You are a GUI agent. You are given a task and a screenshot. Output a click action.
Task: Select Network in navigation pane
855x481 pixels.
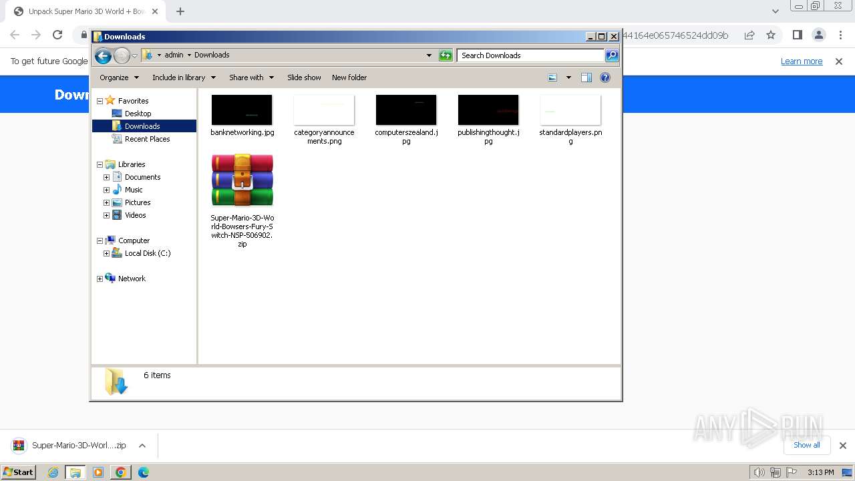pyautogui.click(x=132, y=279)
